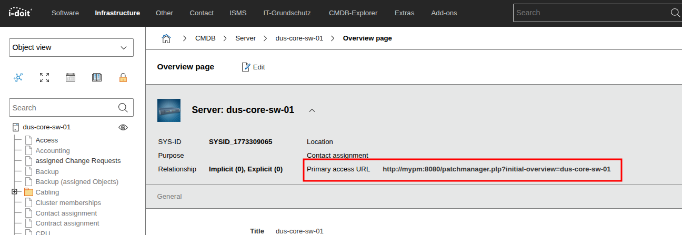Click the assigned Change Requests page icon
The height and width of the screenshot is (235, 682).
pos(28,161)
